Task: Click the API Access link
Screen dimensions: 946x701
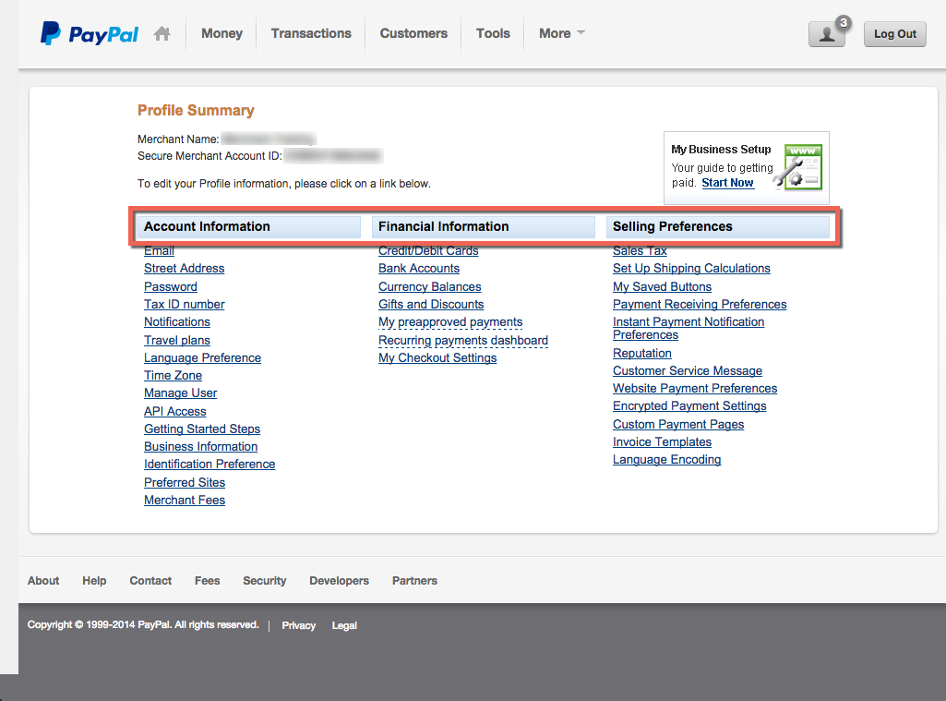Action: tap(175, 411)
